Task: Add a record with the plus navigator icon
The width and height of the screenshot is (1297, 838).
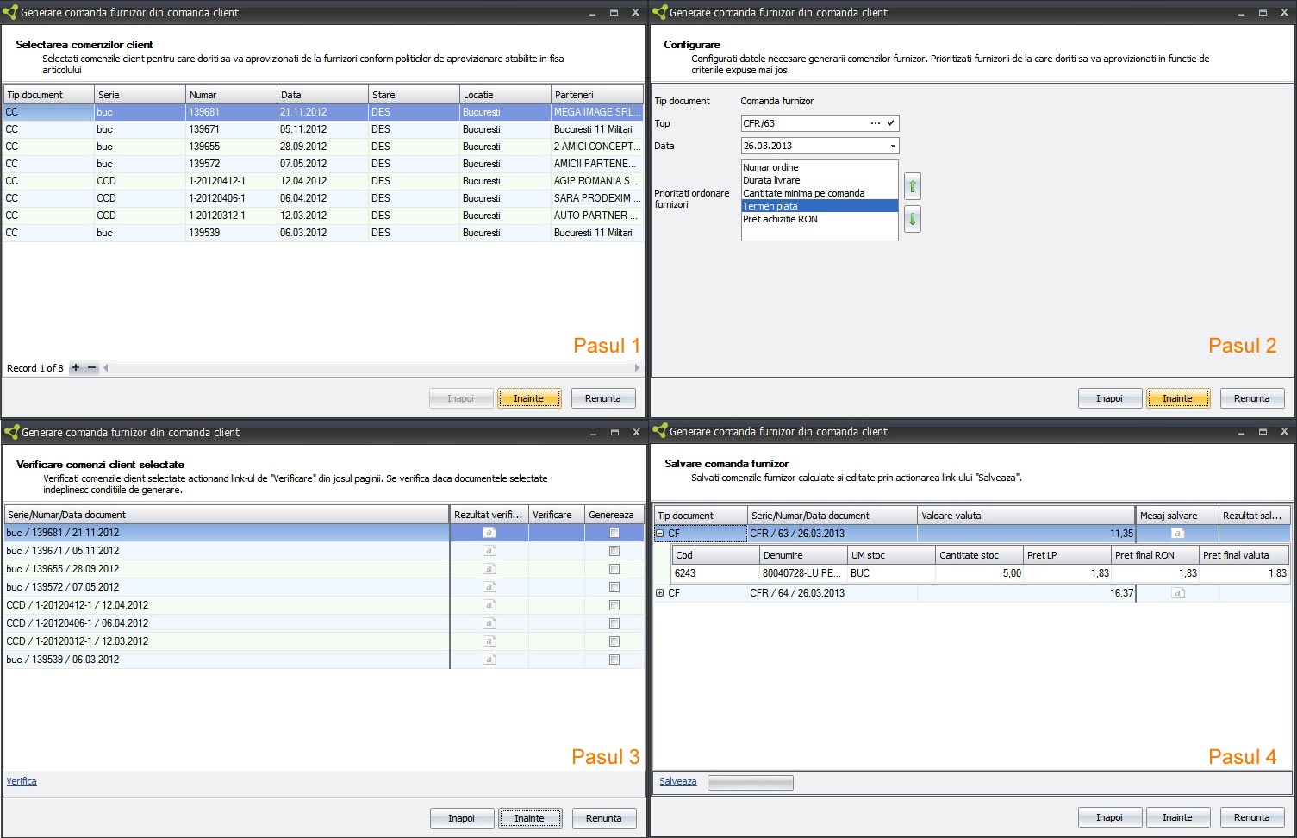Action: click(x=76, y=367)
